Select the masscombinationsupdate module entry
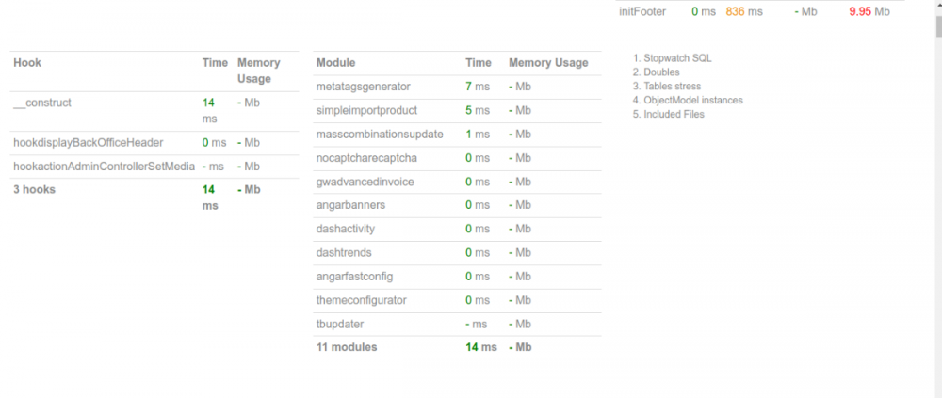This screenshot has width=942, height=398. pyautogui.click(x=380, y=135)
